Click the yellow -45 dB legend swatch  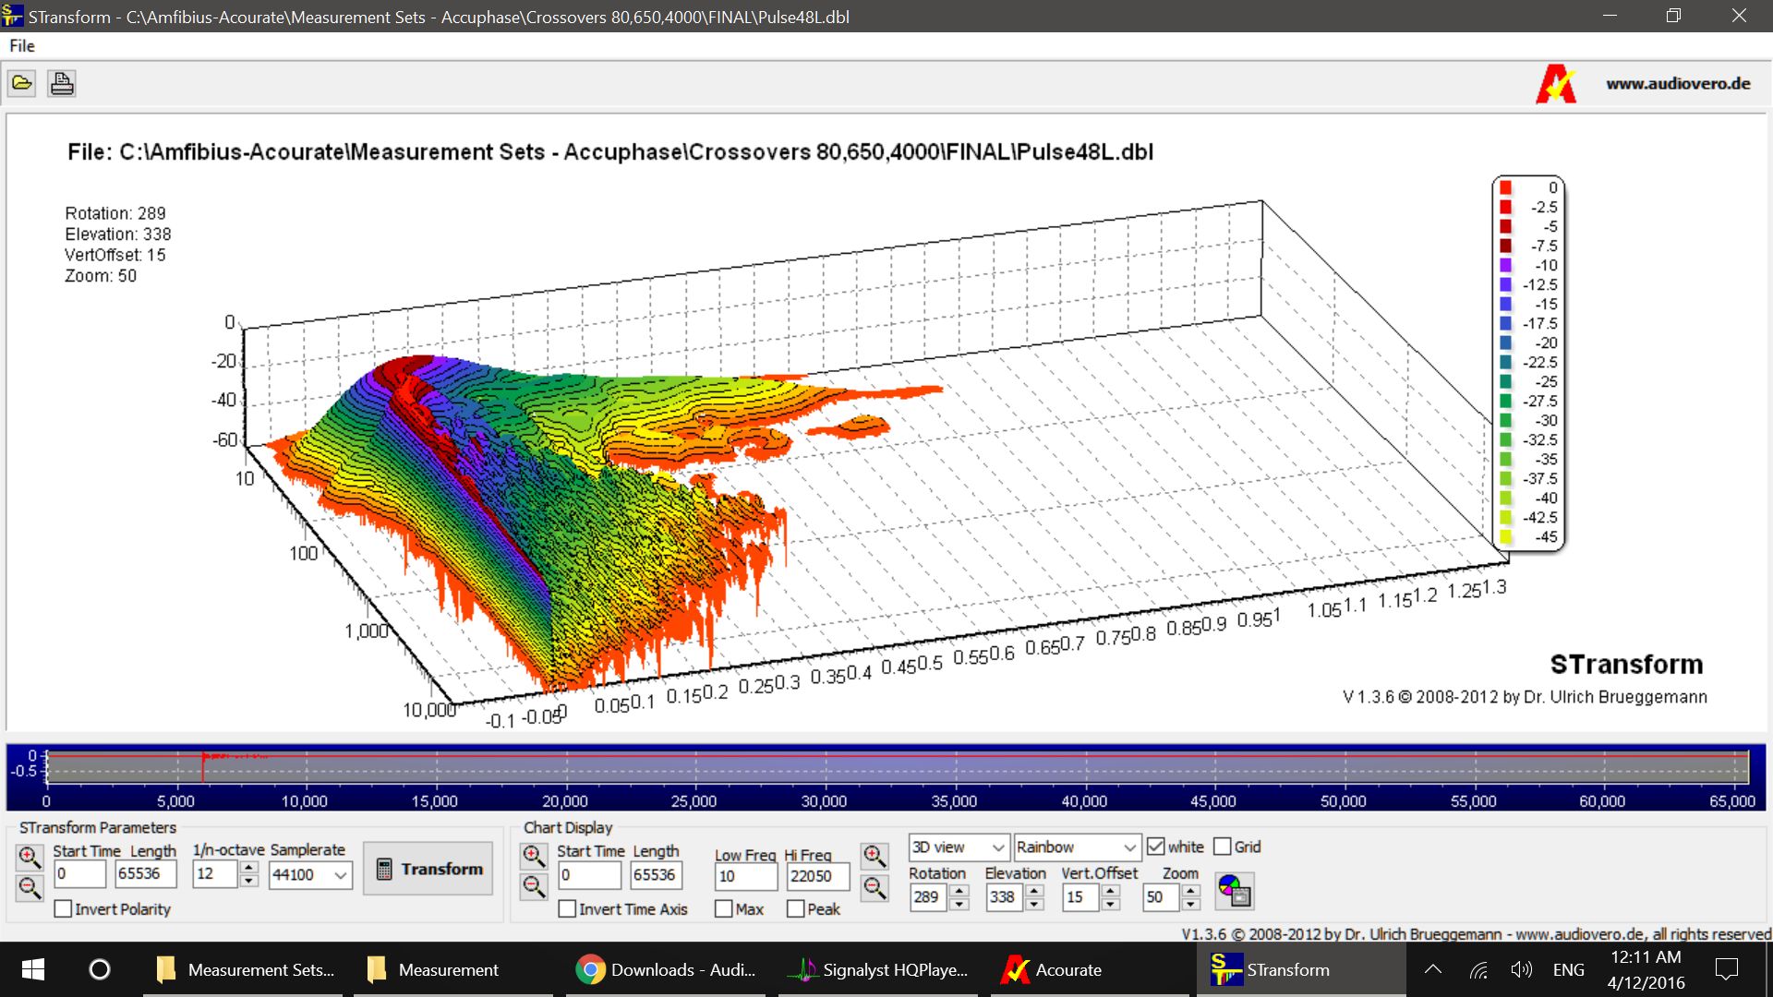click(x=1505, y=536)
